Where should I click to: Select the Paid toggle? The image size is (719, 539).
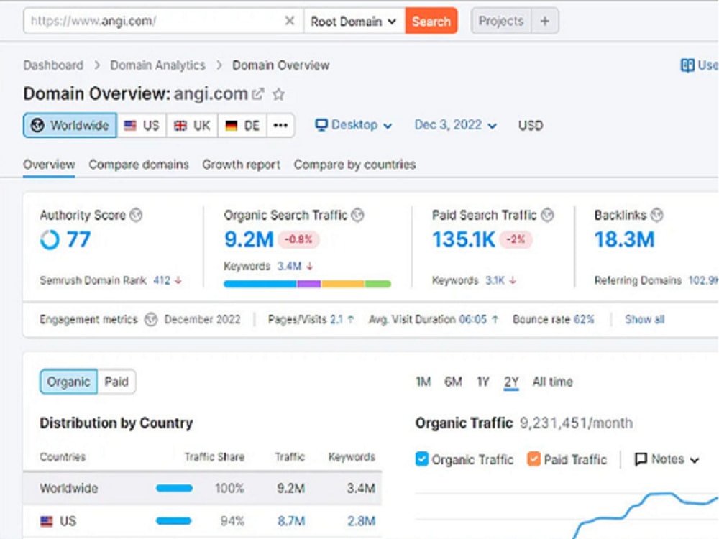pyautogui.click(x=116, y=382)
